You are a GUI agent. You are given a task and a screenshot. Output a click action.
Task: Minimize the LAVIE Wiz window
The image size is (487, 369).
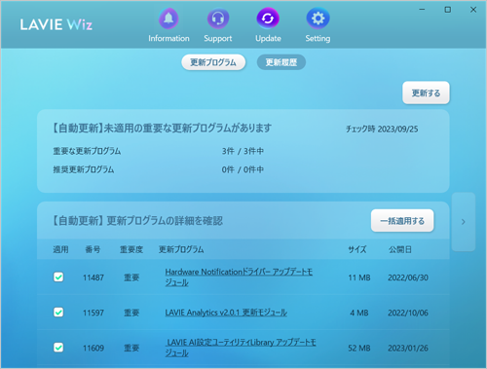(422, 10)
